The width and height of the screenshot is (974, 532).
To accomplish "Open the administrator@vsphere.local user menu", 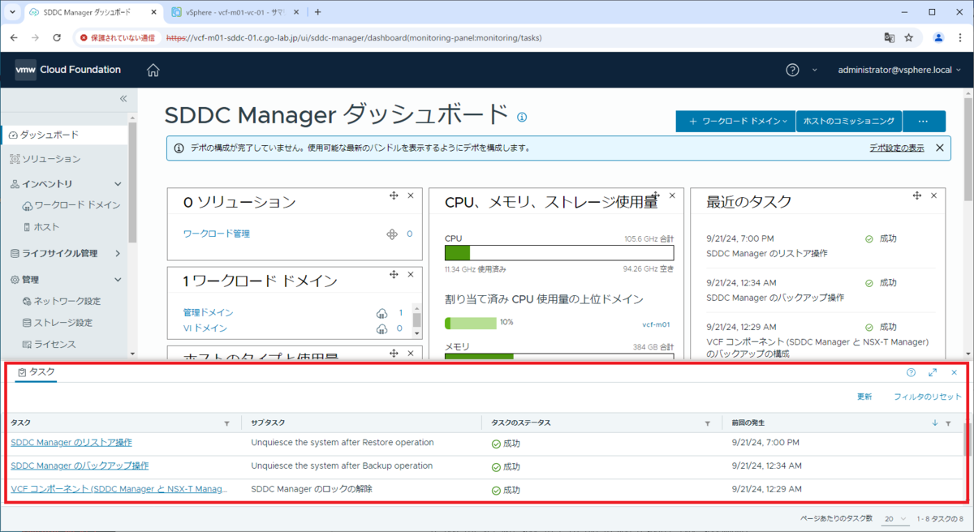I will tap(900, 70).
